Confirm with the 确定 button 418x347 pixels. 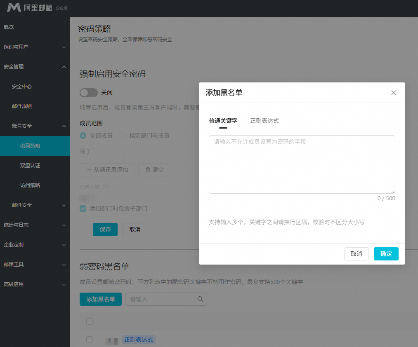click(386, 254)
